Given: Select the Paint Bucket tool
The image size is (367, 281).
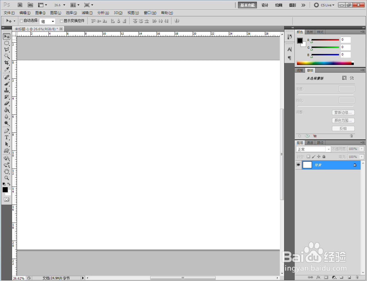Looking at the screenshot, I should click(7, 110).
